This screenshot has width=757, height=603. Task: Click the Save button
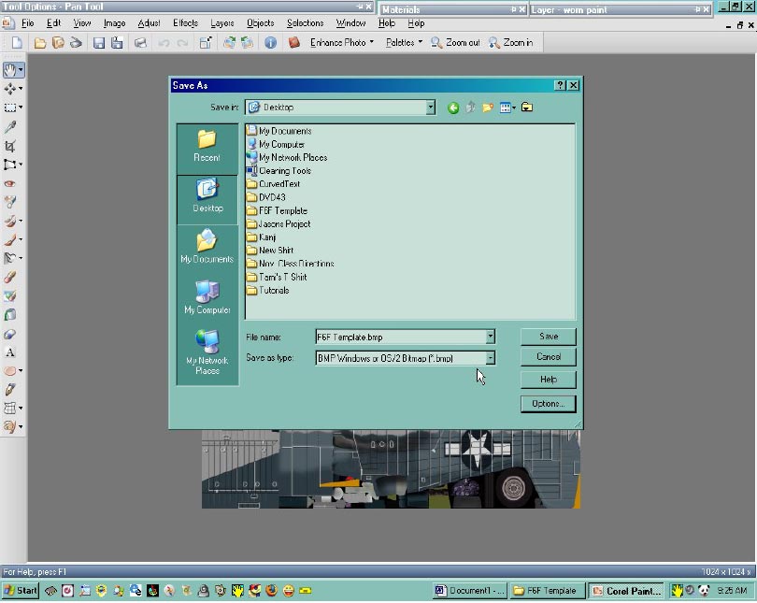(x=549, y=337)
